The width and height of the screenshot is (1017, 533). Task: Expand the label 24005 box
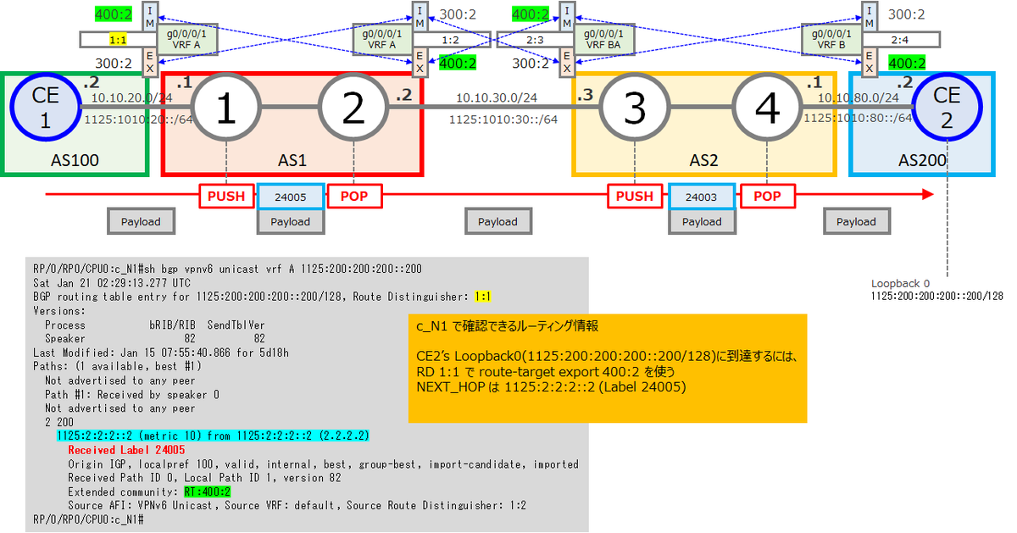290,197
